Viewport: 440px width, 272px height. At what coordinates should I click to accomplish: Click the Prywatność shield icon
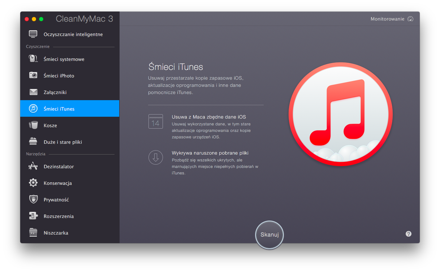coord(33,199)
